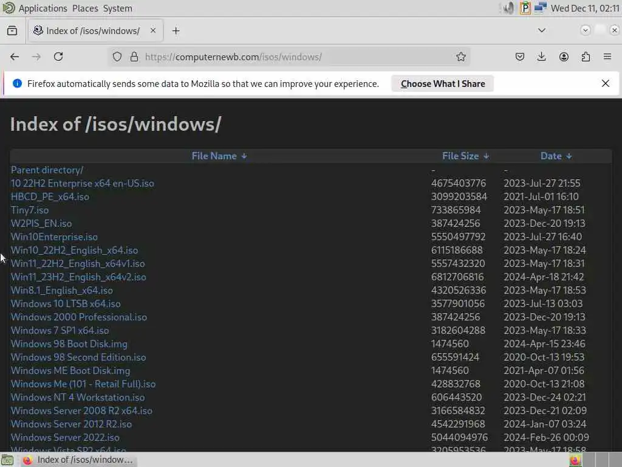Viewport: 622px width, 467px height.
Task: Open the network connection tray icon
Action: click(x=540, y=8)
